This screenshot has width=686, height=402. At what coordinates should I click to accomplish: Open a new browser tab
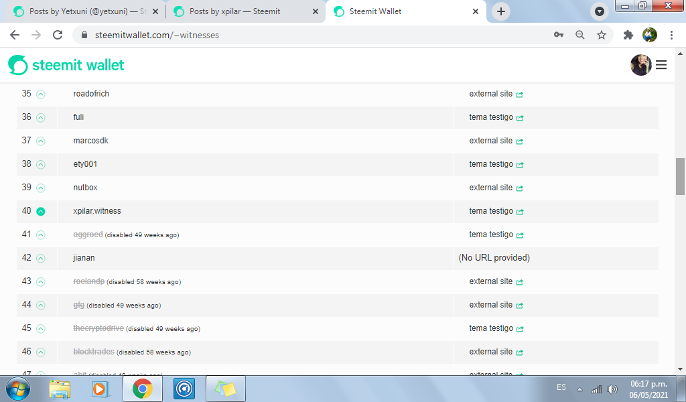[501, 11]
